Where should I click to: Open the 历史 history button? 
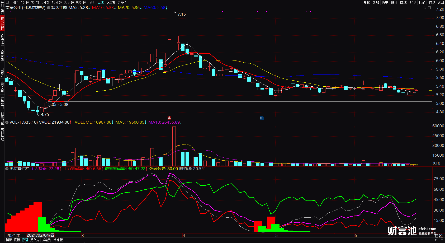[385, 2]
